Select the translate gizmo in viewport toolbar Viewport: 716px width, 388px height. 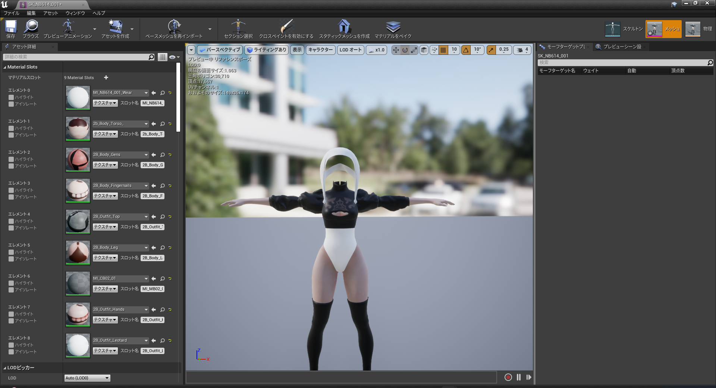[396, 50]
